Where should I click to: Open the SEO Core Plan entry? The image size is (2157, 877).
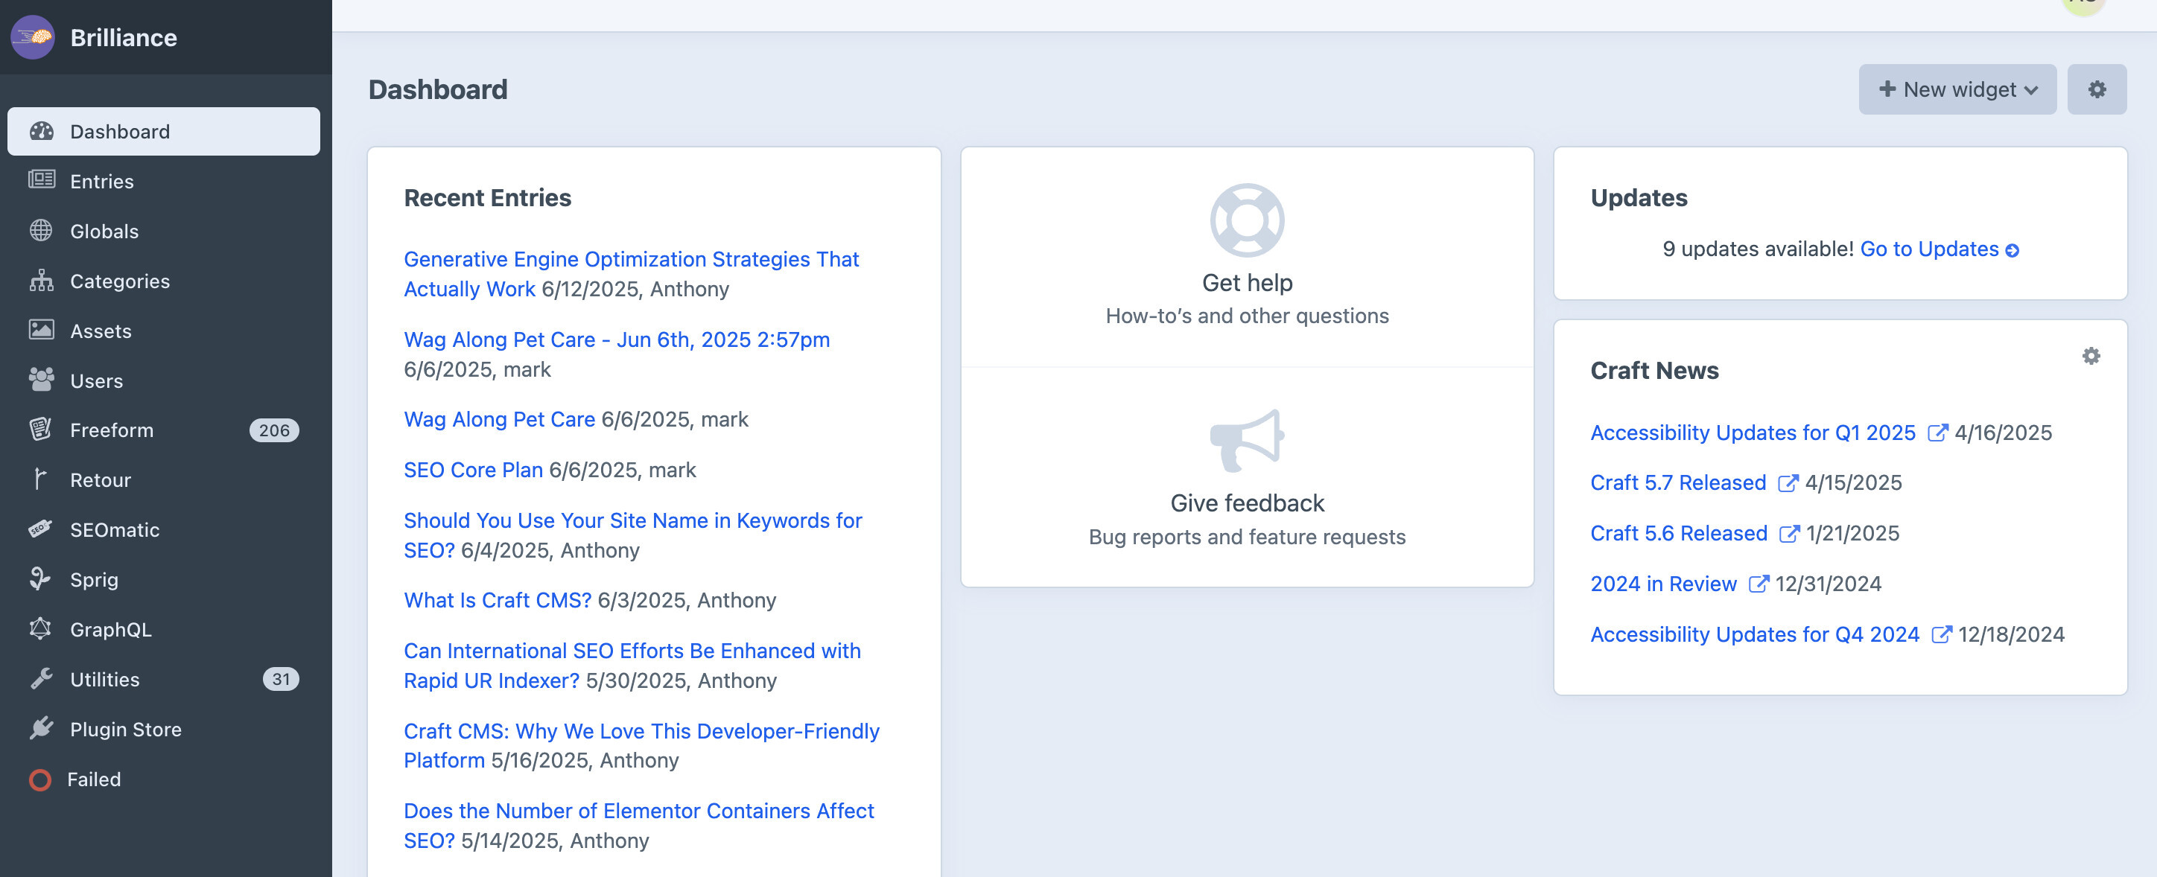(x=473, y=470)
